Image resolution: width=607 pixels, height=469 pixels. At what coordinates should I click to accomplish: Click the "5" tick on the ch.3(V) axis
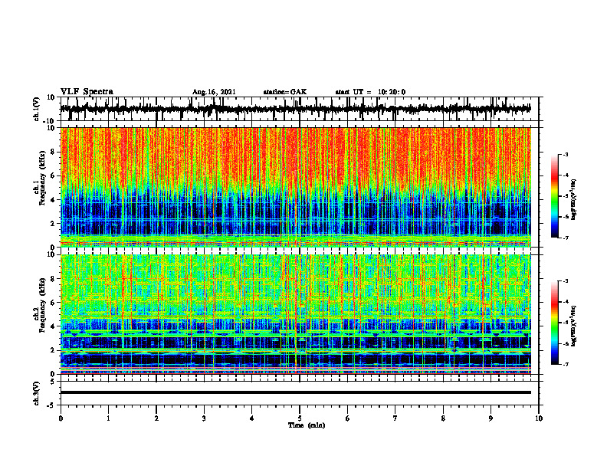(53, 382)
